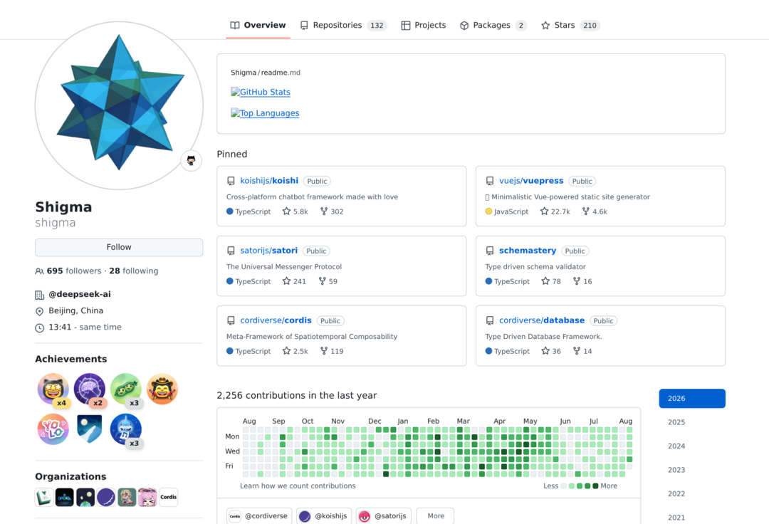Screen dimensions: 769x524
Task: Open the schemastery pinned repository
Action: pos(527,251)
